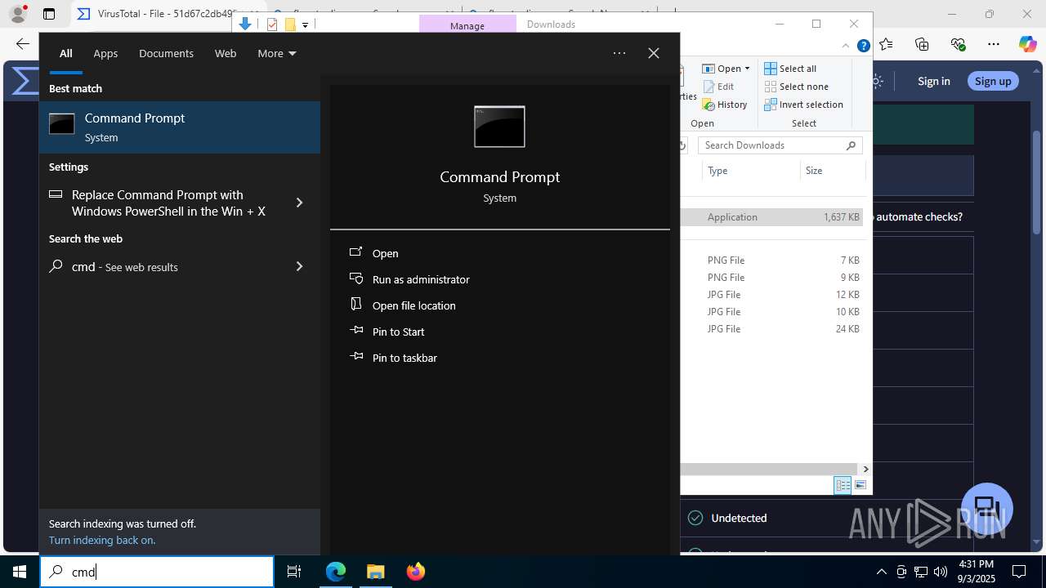This screenshot has width=1046, height=588.
Task: Click the Run as administrator shield icon
Action: pyautogui.click(x=356, y=278)
